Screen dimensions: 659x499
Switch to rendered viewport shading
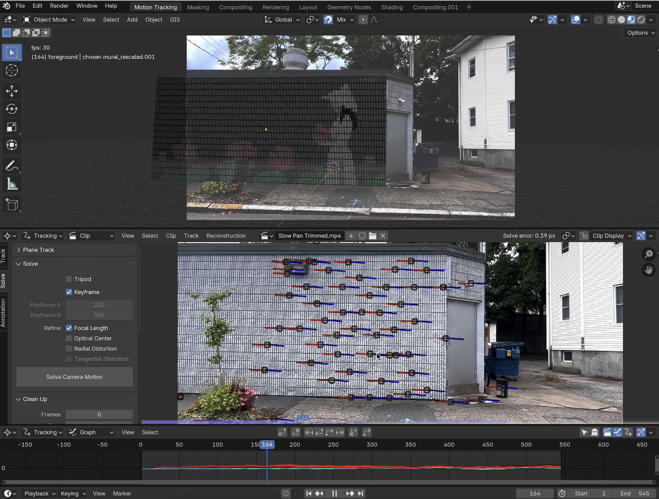[x=641, y=20]
